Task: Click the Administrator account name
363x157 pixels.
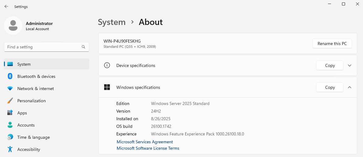Action: (x=39, y=23)
